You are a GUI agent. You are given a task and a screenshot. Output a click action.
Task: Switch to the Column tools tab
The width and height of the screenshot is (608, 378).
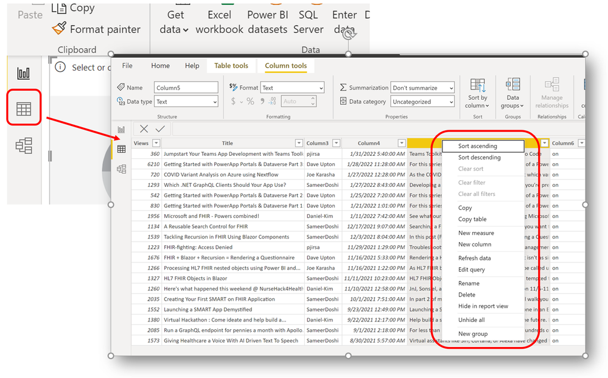(x=286, y=66)
